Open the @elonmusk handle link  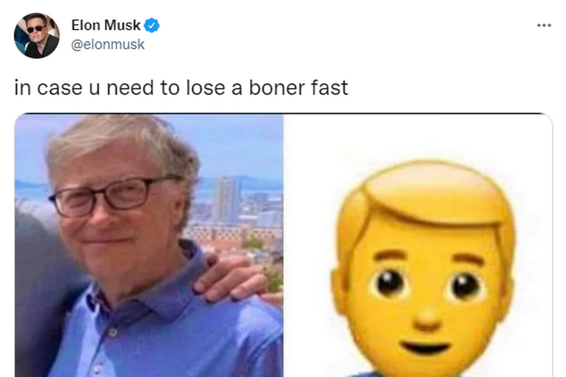click(107, 44)
